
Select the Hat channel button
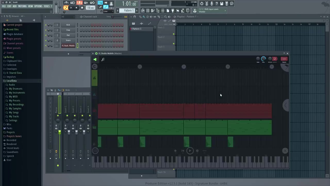pyautogui.click(x=68, y=35)
